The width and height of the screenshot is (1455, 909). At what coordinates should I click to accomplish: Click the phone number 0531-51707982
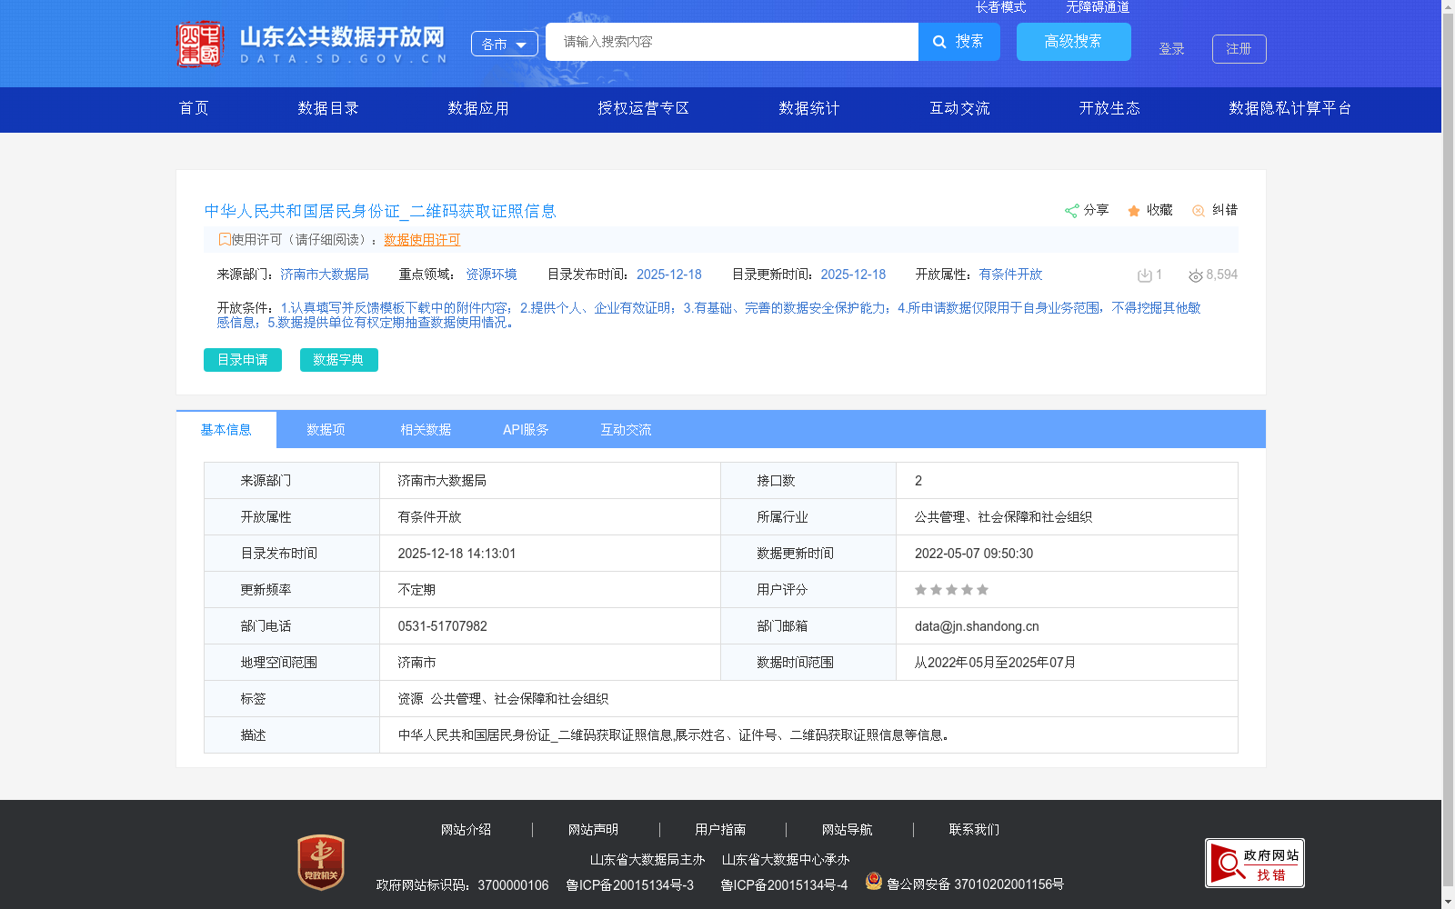[x=443, y=626]
